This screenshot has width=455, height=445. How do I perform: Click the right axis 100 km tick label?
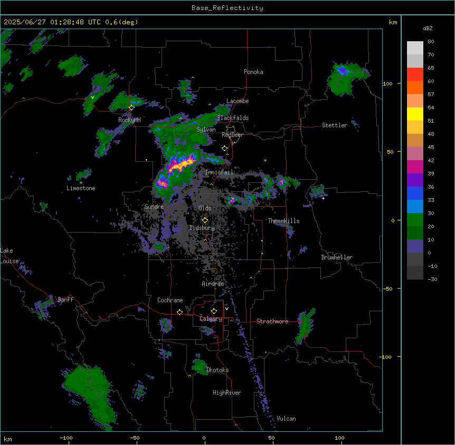tap(387, 84)
